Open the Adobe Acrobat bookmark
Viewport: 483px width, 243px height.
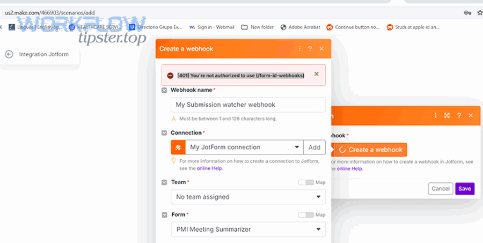(301, 27)
